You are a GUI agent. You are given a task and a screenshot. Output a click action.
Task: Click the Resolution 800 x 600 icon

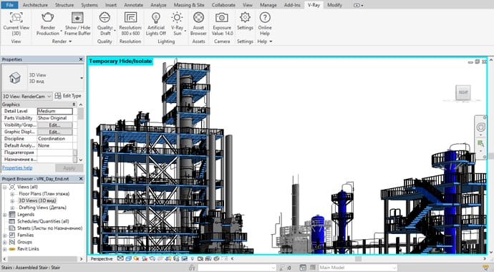tap(130, 17)
